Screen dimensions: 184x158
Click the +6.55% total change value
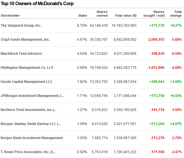pyautogui.click(x=176, y=96)
